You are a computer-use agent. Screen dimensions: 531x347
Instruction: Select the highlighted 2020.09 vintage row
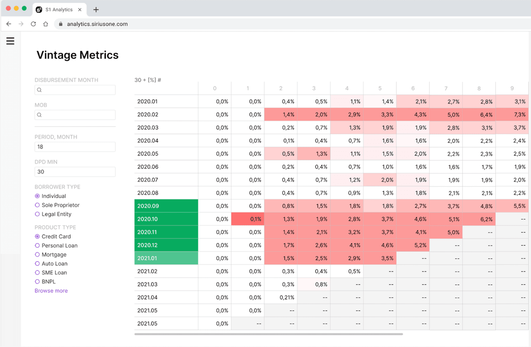tap(166, 206)
